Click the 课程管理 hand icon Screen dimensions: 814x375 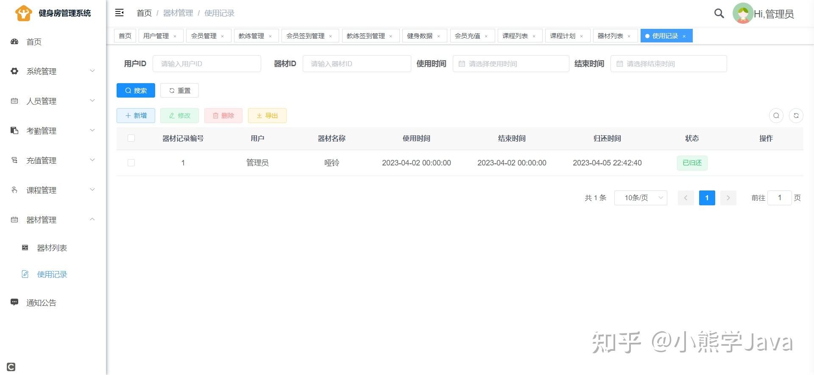[14, 190]
